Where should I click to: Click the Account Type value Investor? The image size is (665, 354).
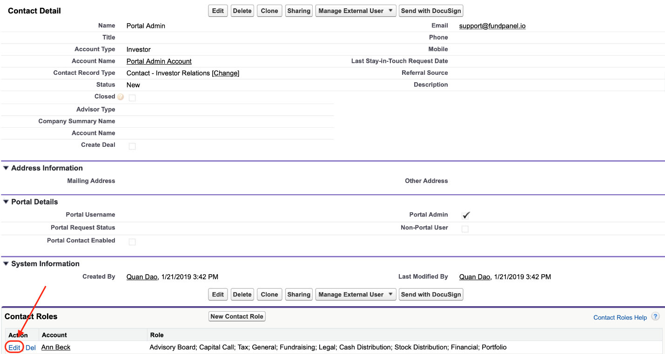tap(139, 50)
